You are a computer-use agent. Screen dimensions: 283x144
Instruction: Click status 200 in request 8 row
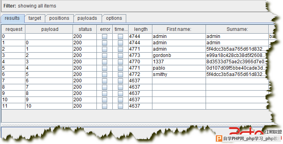(85, 87)
